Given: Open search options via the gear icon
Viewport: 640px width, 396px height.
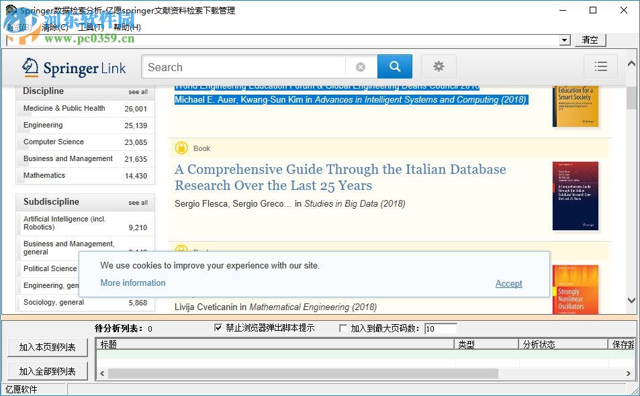Looking at the screenshot, I should 439,66.
